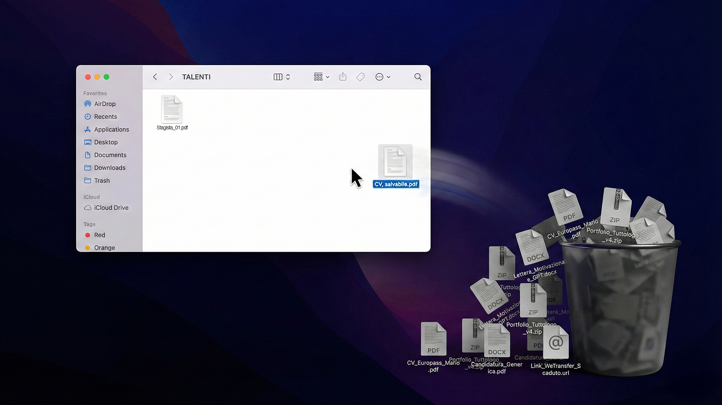Select the Applications sidebar item
Viewport: 722px width, 405px height.
coord(111,129)
